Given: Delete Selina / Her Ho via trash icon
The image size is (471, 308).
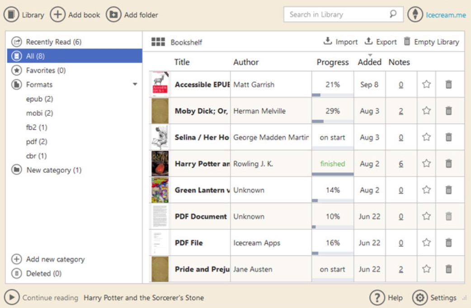Looking at the screenshot, I should click(448, 137).
